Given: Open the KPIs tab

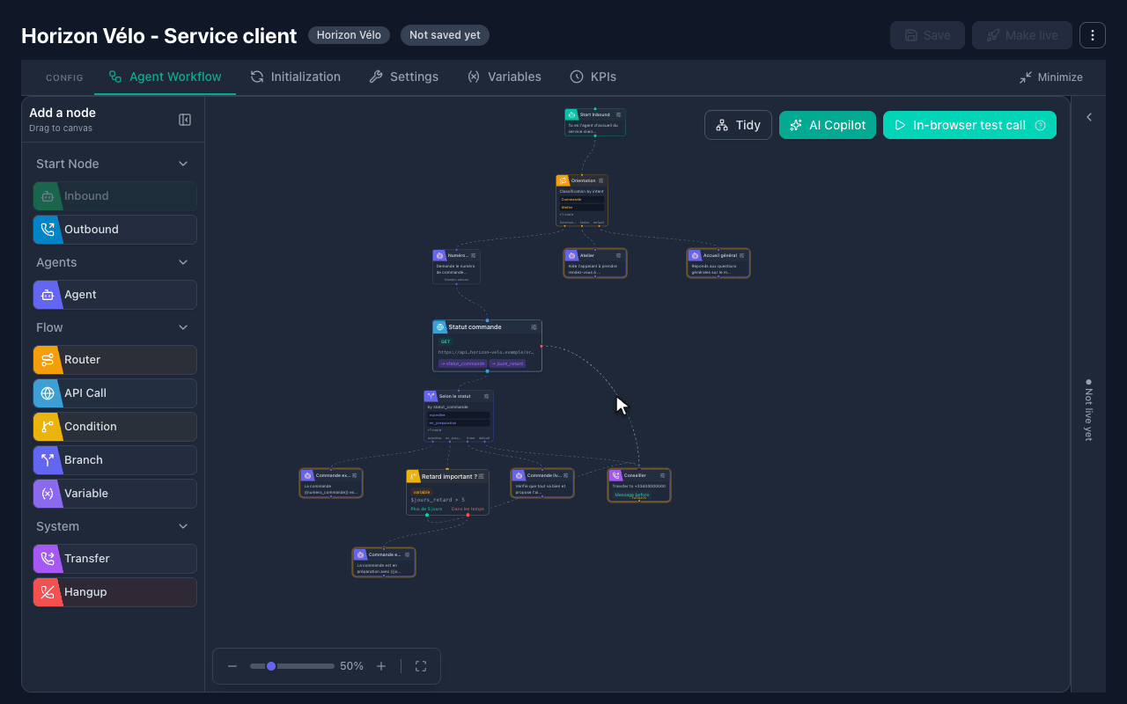Looking at the screenshot, I should pyautogui.click(x=593, y=77).
